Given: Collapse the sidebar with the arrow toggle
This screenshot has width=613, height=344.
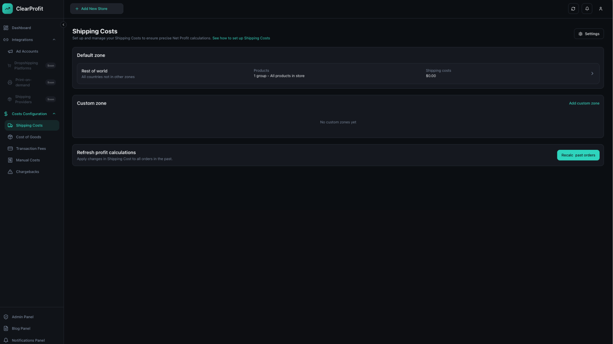Looking at the screenshot, I should [x=64, y=24].
